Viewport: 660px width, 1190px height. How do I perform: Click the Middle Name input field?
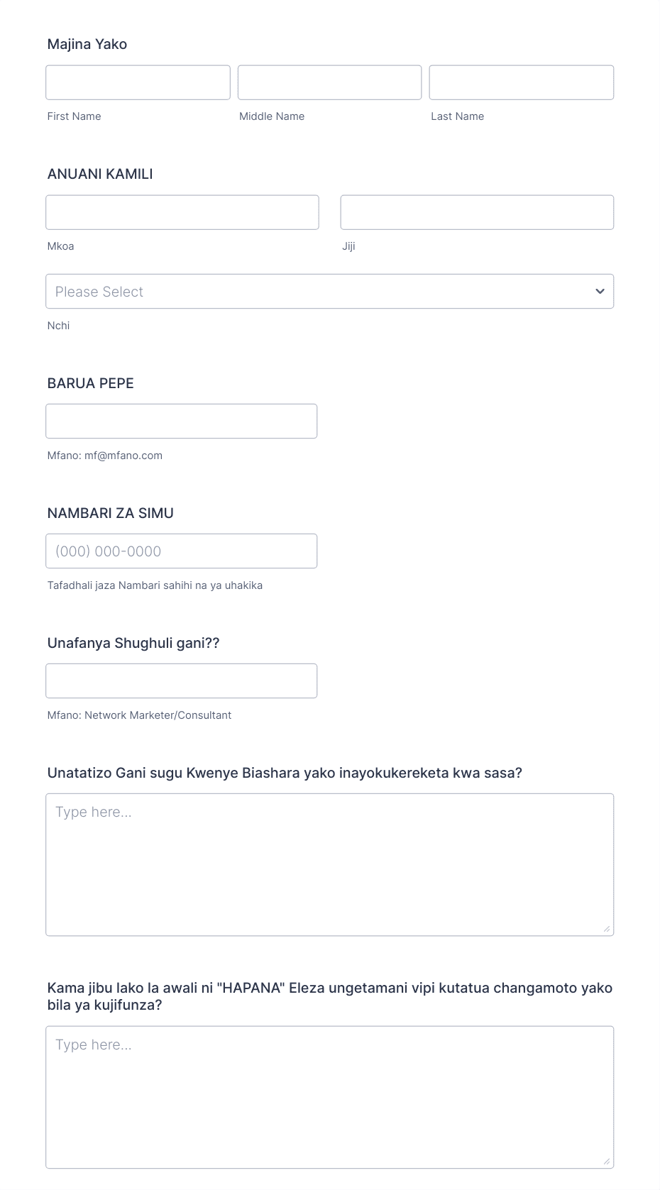[329, 82]
